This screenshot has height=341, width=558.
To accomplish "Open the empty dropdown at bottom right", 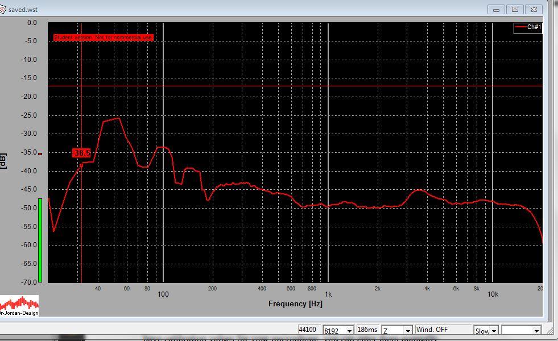I will coord(536,331).
